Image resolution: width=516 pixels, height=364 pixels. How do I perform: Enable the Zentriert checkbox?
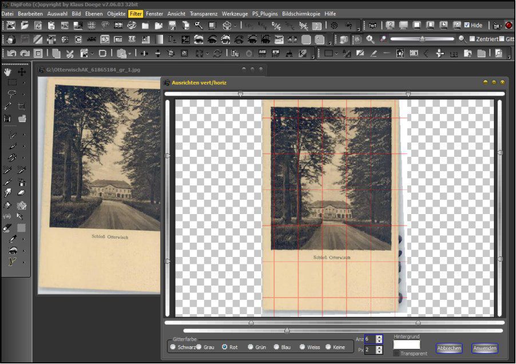click(x=472, y=39)
